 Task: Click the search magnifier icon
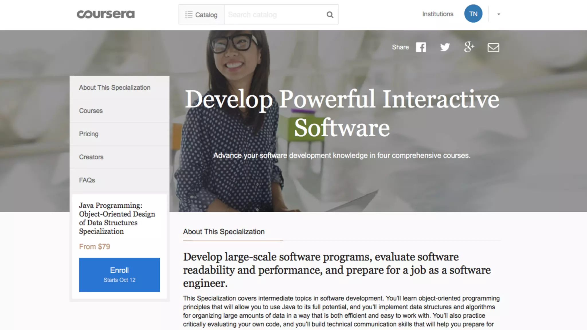(330, 15)
